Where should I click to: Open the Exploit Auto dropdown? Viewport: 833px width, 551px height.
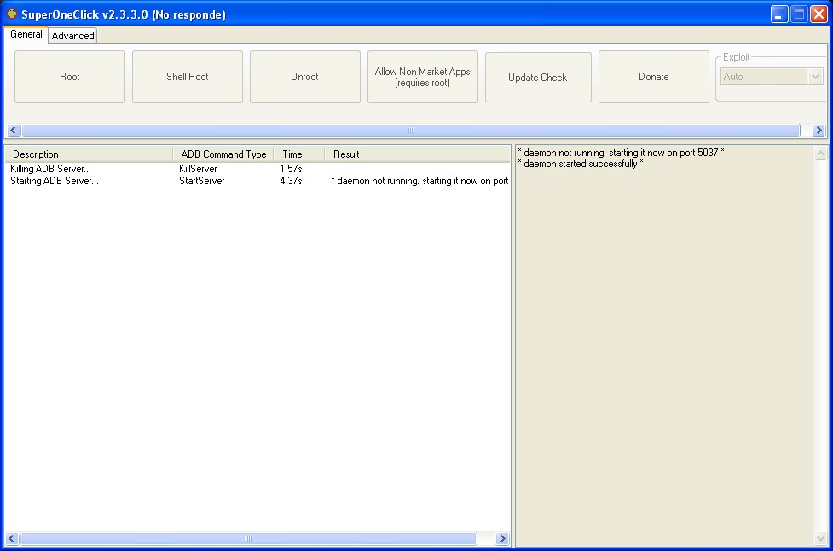772,77
